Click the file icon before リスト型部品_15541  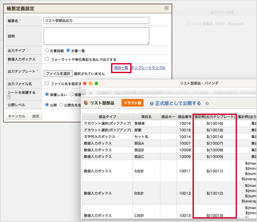tap(189, 23)
